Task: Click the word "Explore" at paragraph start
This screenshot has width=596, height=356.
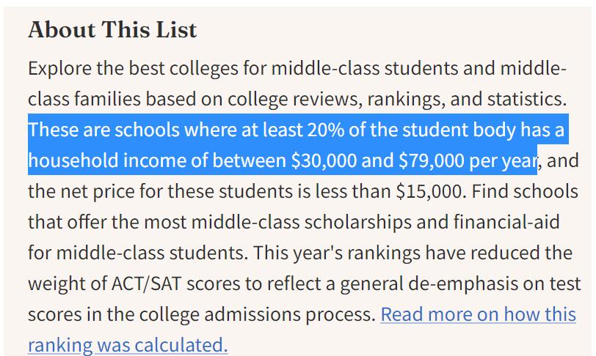Action: 59,69
